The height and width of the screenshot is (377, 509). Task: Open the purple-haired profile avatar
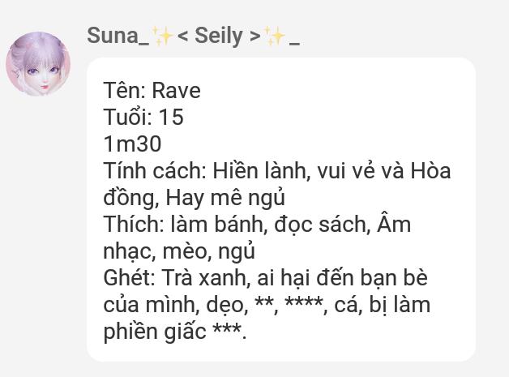37,64
